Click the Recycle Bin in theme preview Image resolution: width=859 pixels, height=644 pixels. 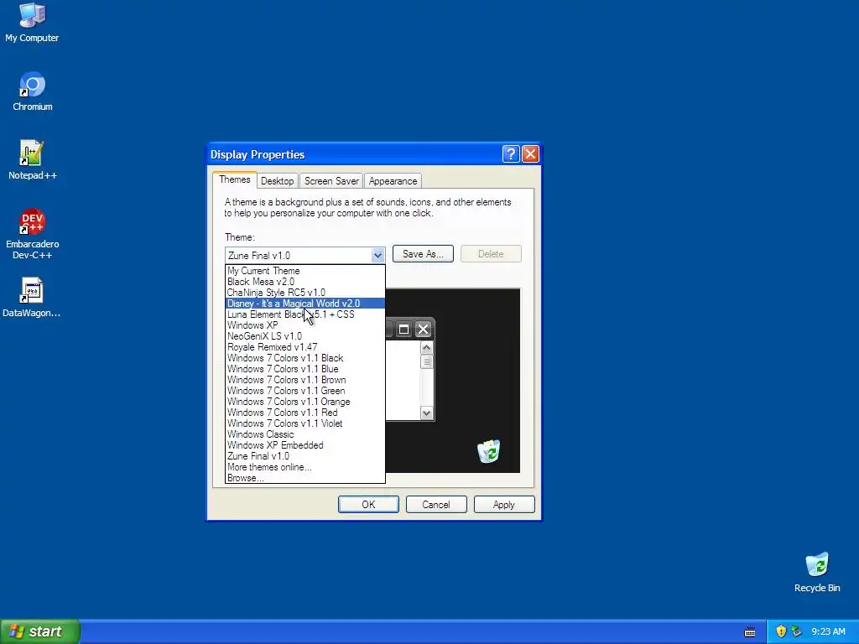tap(488, 451)
